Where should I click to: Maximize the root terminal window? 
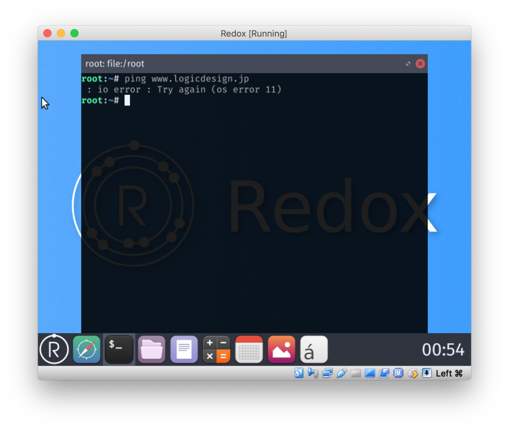pyautogui.click(x=408, y=64)
